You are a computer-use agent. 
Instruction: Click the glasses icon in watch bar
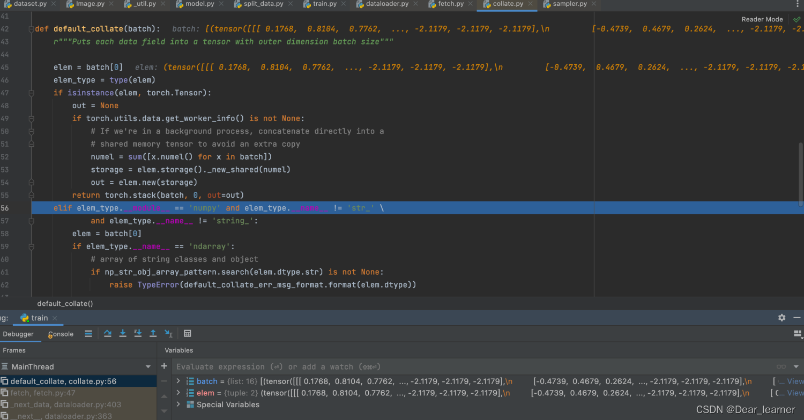pyautogui.click(x=781, y=366)
